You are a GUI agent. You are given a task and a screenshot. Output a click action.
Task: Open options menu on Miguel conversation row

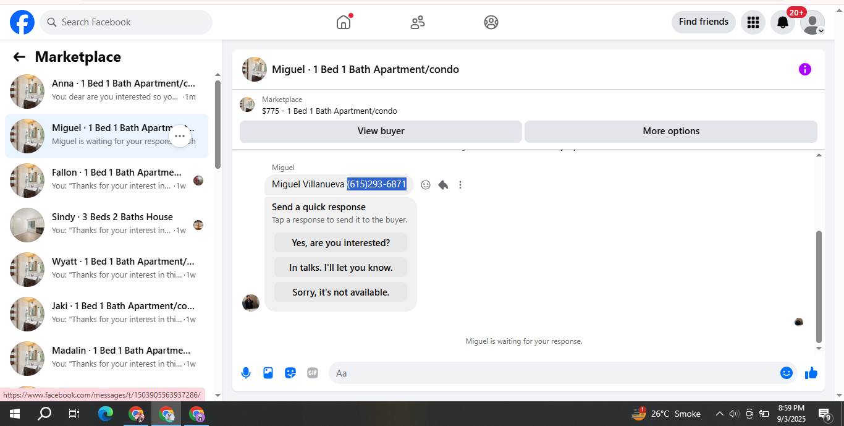point(180,136)
